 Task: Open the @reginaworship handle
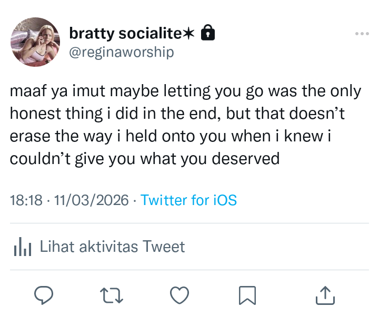pyautogui.click(x=122, y=53)
